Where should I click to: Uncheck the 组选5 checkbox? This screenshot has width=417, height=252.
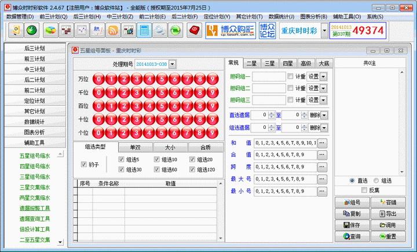[x=121, y=159]
